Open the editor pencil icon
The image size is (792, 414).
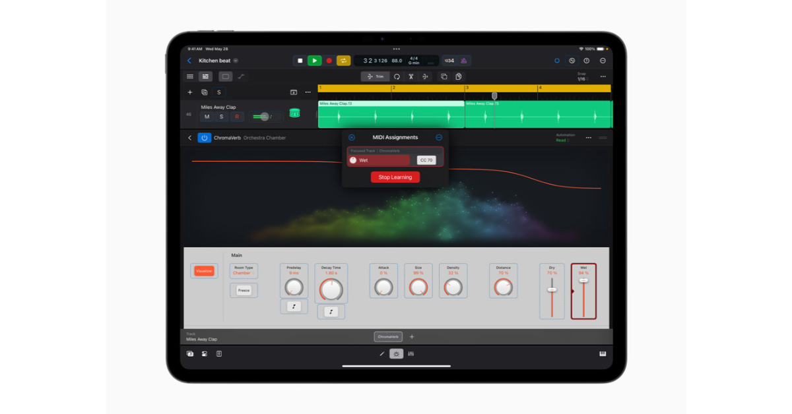click(x=381, y=354)
